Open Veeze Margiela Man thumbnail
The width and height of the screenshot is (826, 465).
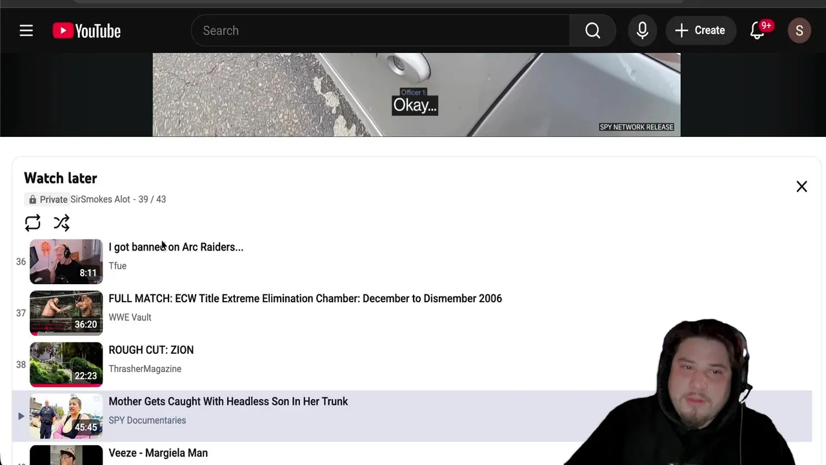66,455
